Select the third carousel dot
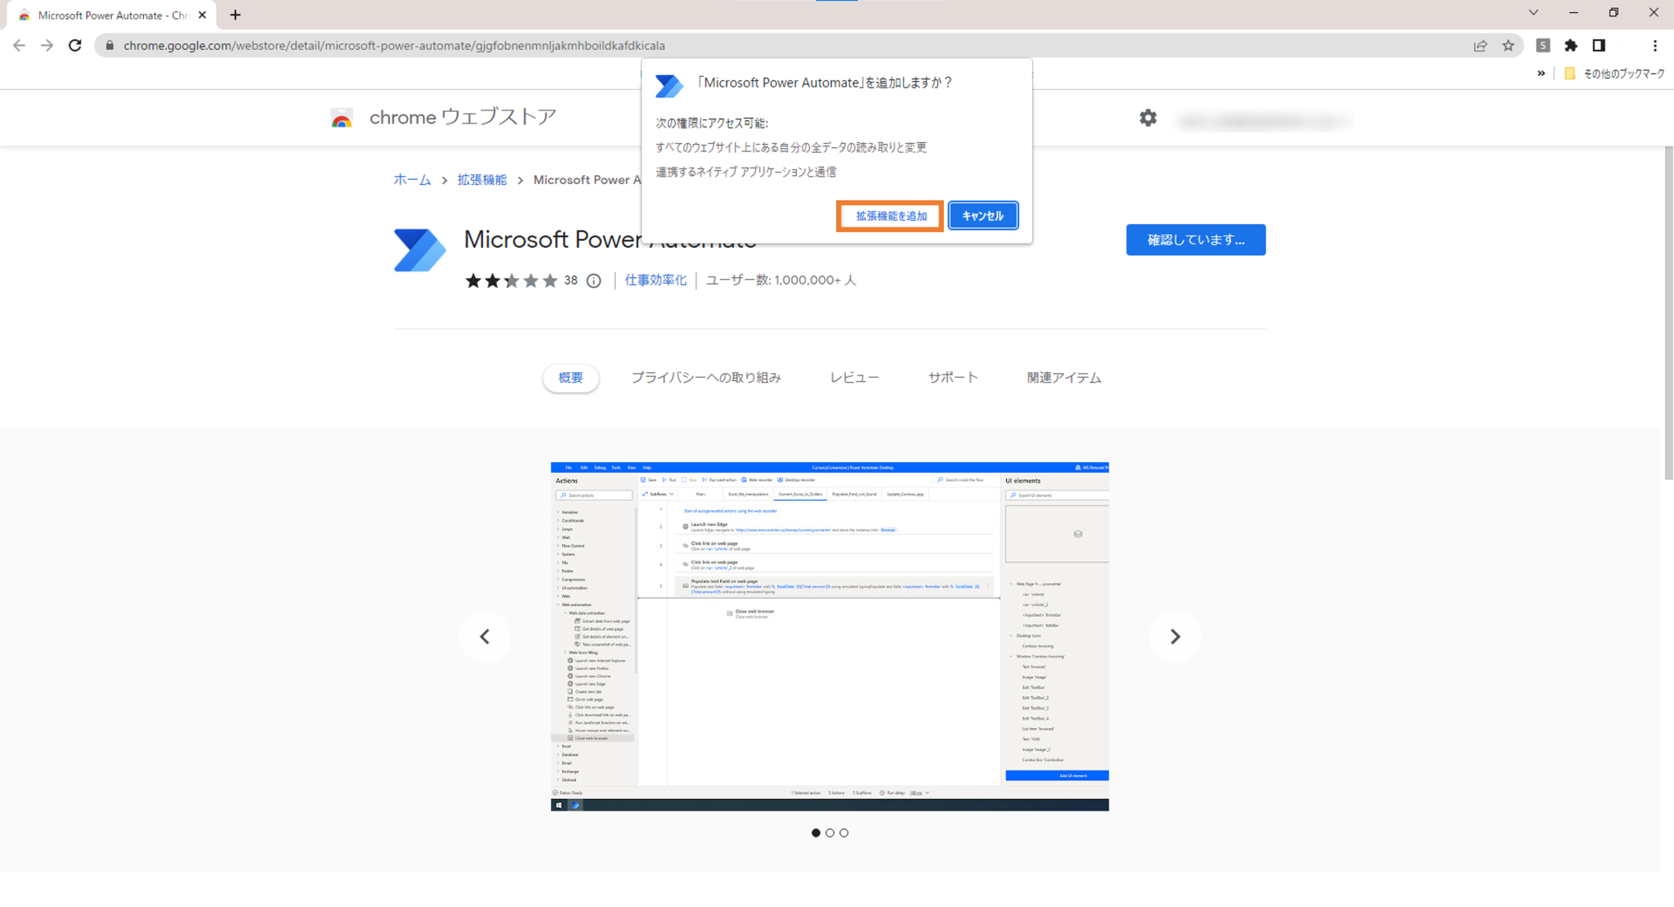The height and width of the screenshot is (907, 1674). pyautogui.click(x=844, y=833)
